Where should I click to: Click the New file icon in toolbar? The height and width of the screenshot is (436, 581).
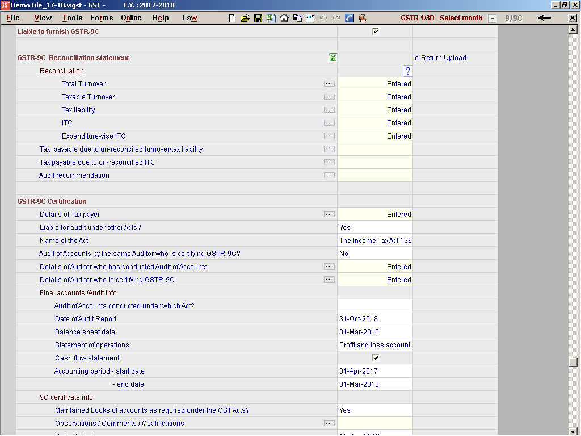(232, 18)
